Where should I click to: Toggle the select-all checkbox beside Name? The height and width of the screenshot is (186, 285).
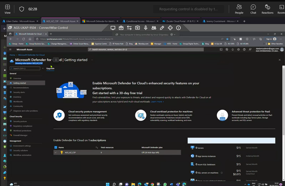click(x=56, y=147)
